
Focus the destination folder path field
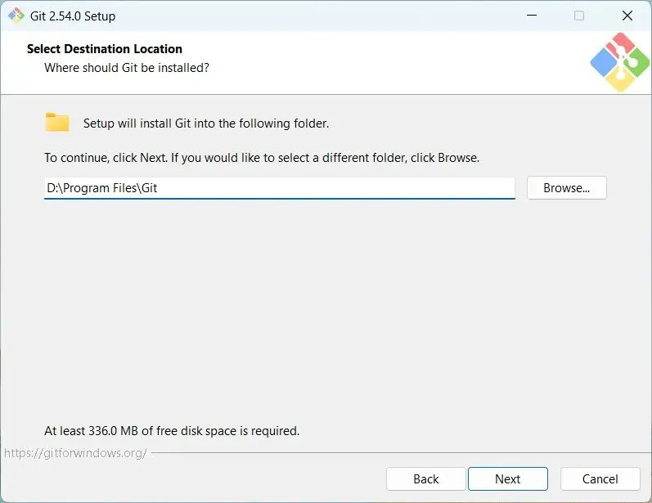pyautogui.click(x=278, y=188)
